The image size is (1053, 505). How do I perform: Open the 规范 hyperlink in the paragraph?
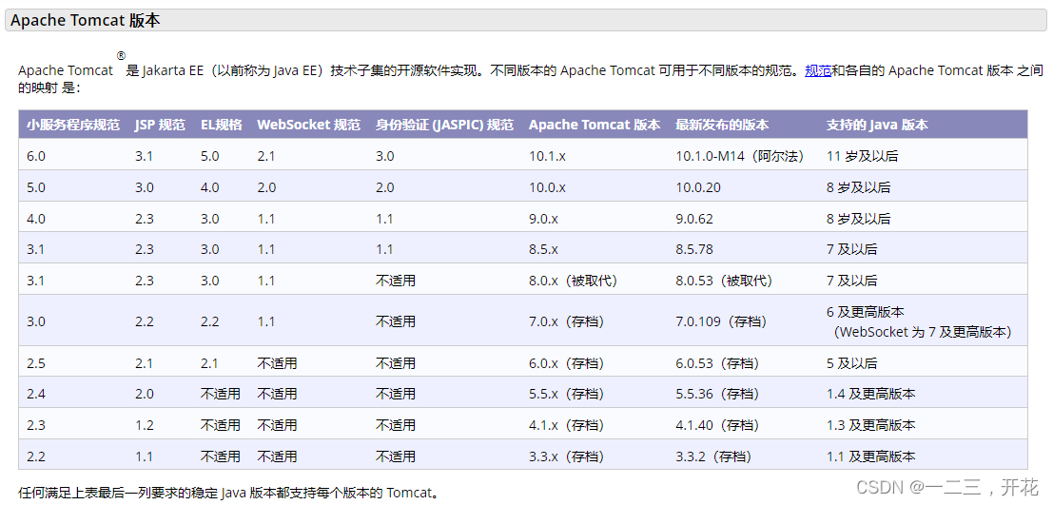pos(818,70)
